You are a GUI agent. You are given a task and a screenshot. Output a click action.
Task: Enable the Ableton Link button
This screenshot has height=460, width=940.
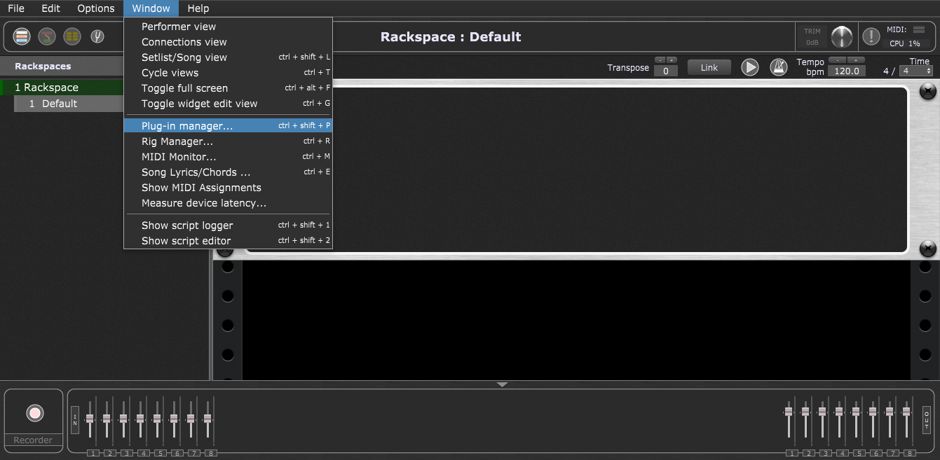point(709,67)
